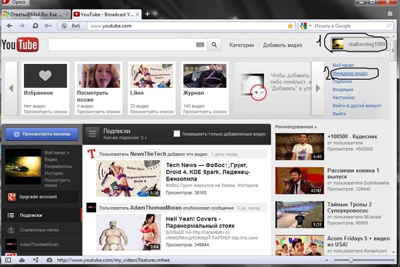This screenshot has width=400, height=267.
Task: Click Upgrade account button
Action: [41, 196]
